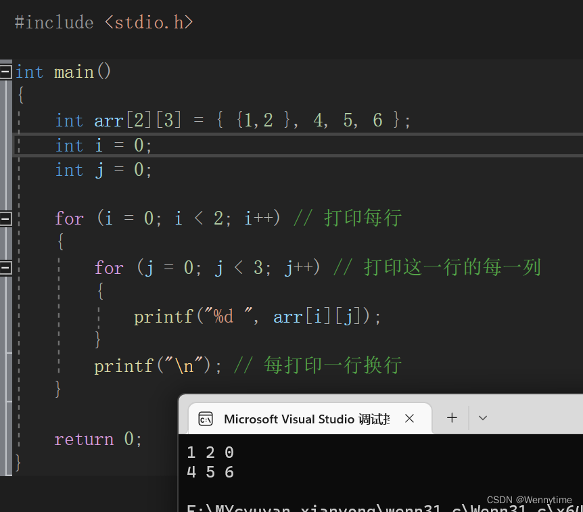
Task: Open the terminal tab dropdown chevron
Action: coord(483,418)
